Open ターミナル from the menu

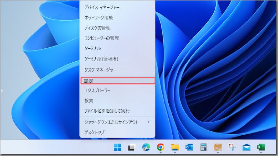[x=117, y=48]
